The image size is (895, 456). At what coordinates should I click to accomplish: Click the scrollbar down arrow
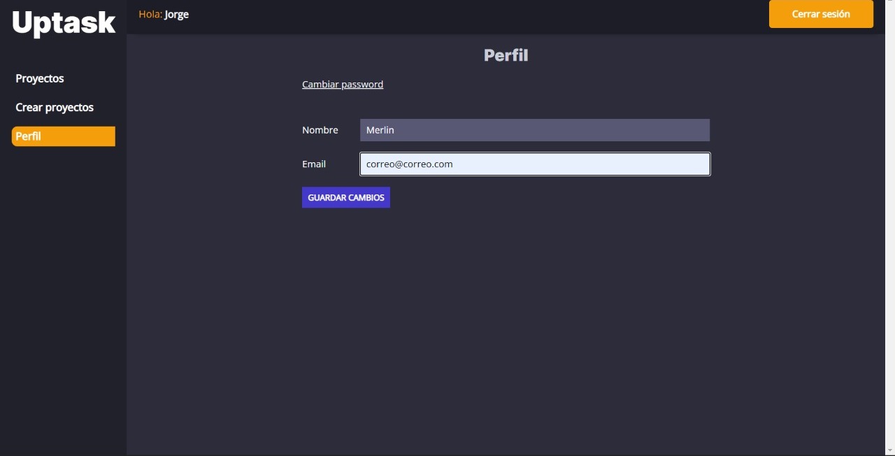click(889, 450)
